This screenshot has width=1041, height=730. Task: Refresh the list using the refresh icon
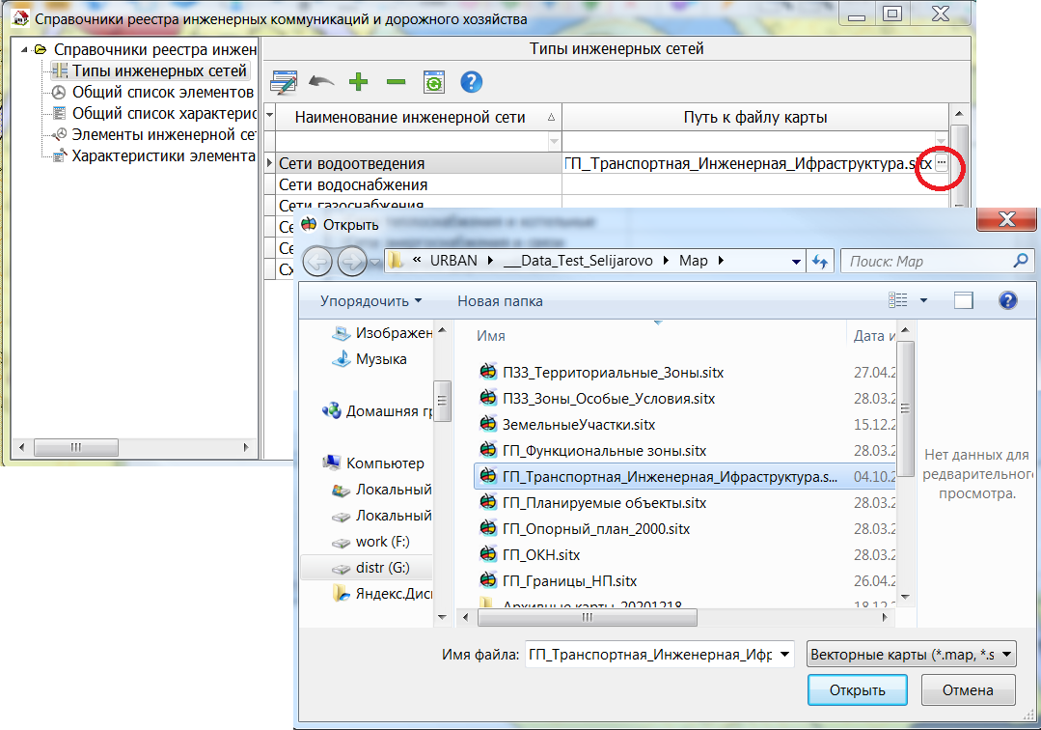click(433, 81)
